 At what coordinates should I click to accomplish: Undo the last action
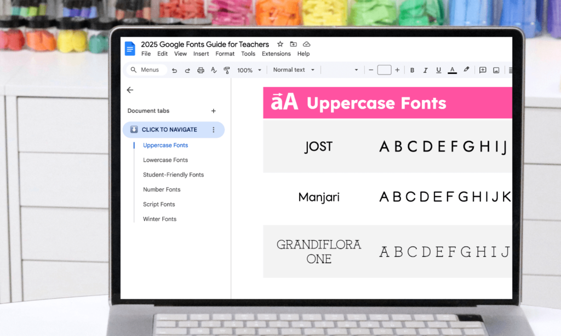(x=174, y=70)
